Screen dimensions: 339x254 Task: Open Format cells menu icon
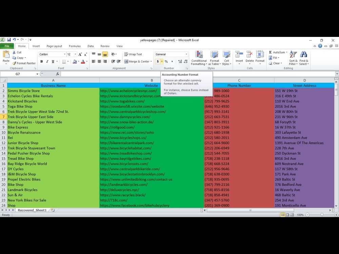[x=260, y=55]
